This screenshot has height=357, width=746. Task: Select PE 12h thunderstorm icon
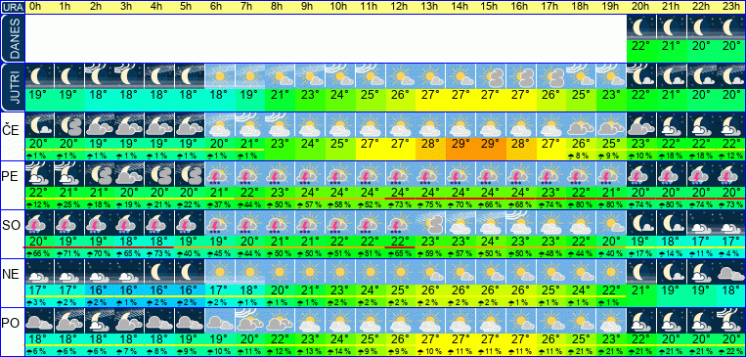(401, 174)
